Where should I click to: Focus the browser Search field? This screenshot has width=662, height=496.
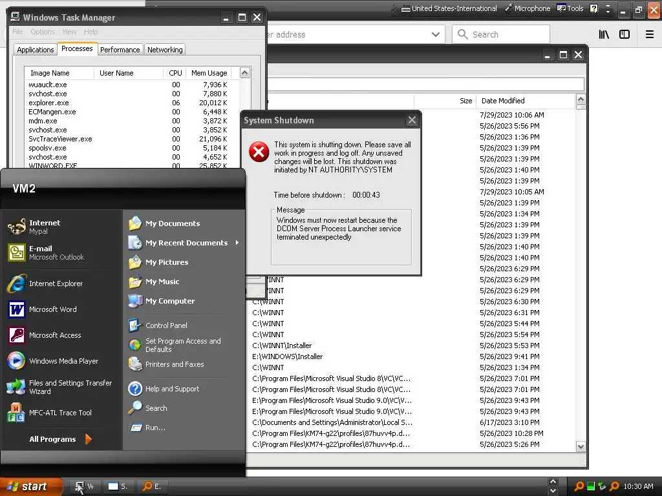501,34
